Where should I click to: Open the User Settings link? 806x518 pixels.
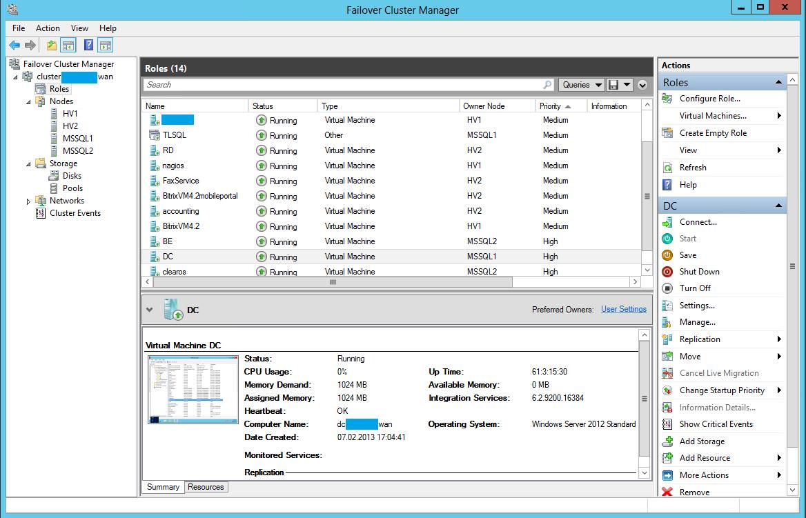623,309
